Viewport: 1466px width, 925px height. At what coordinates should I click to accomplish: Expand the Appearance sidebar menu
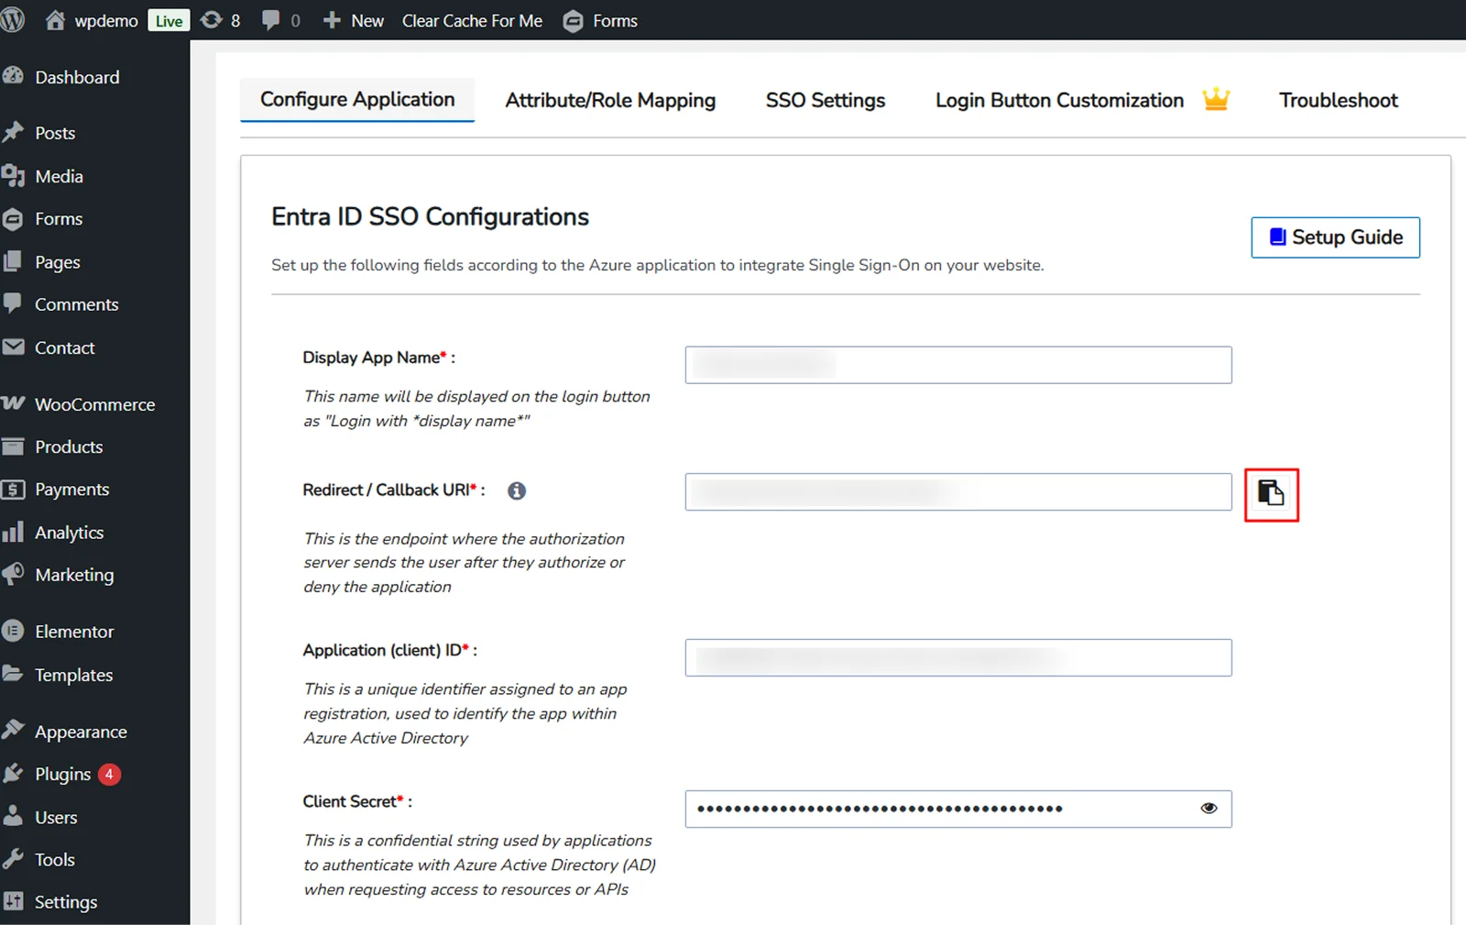tap(81, 731)
